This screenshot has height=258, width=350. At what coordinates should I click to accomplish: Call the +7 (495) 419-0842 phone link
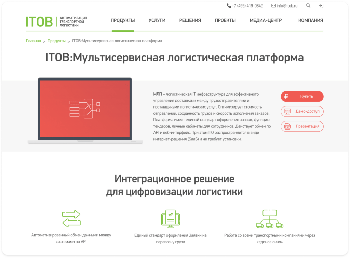point(245,6)
